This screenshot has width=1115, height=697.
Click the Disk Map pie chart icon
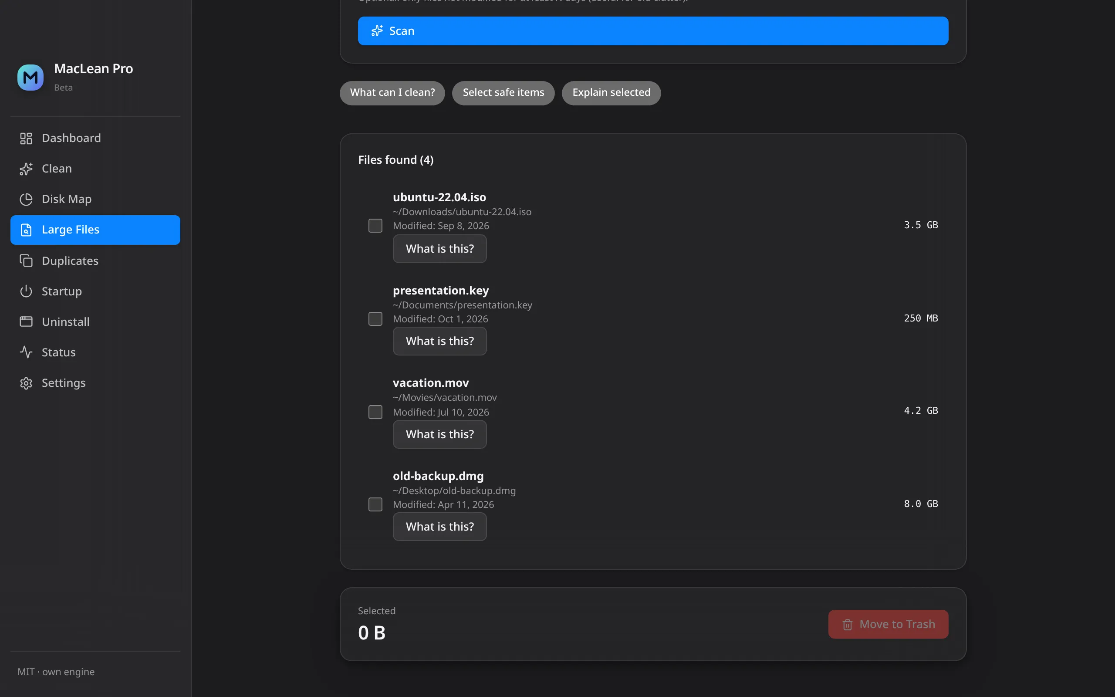26,199
